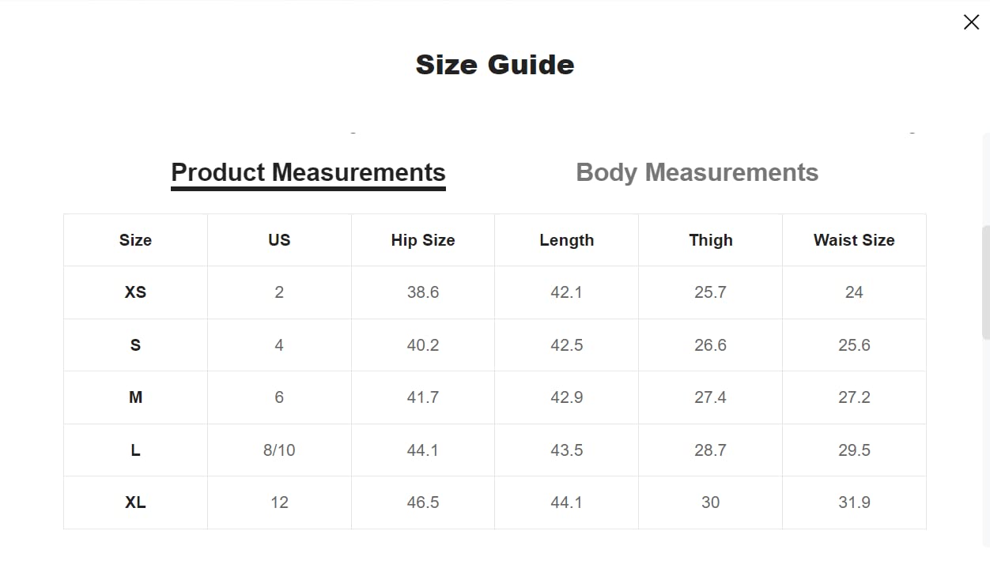
Task: Click the XS waist size value 24
Action: (854, 292)
